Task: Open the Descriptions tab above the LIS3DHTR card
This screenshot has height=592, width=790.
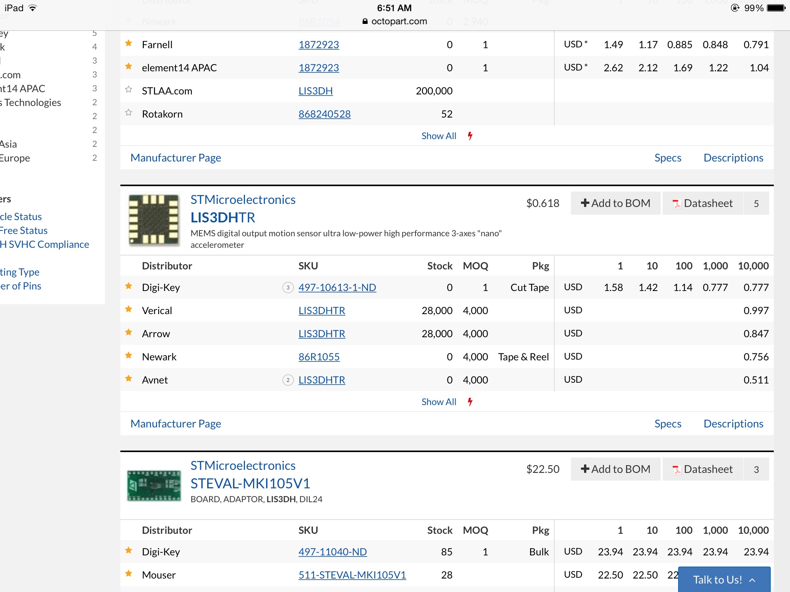Action: 733,158
